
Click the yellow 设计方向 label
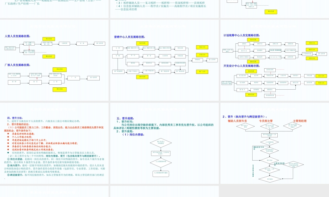pyautogui.click(x=321, y=76)
